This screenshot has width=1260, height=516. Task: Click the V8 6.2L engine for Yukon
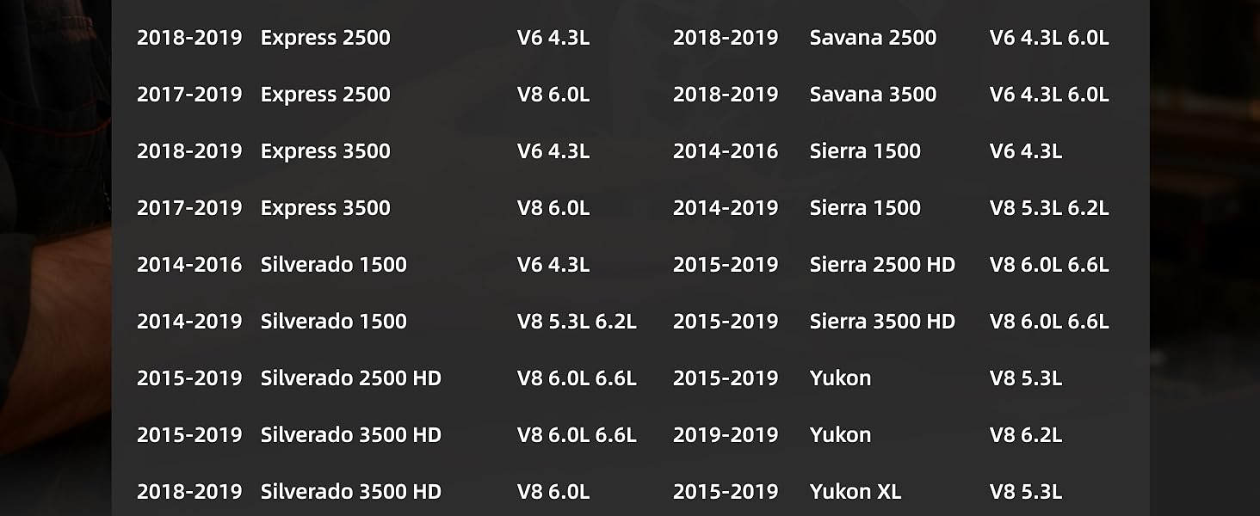[1025, 435]
